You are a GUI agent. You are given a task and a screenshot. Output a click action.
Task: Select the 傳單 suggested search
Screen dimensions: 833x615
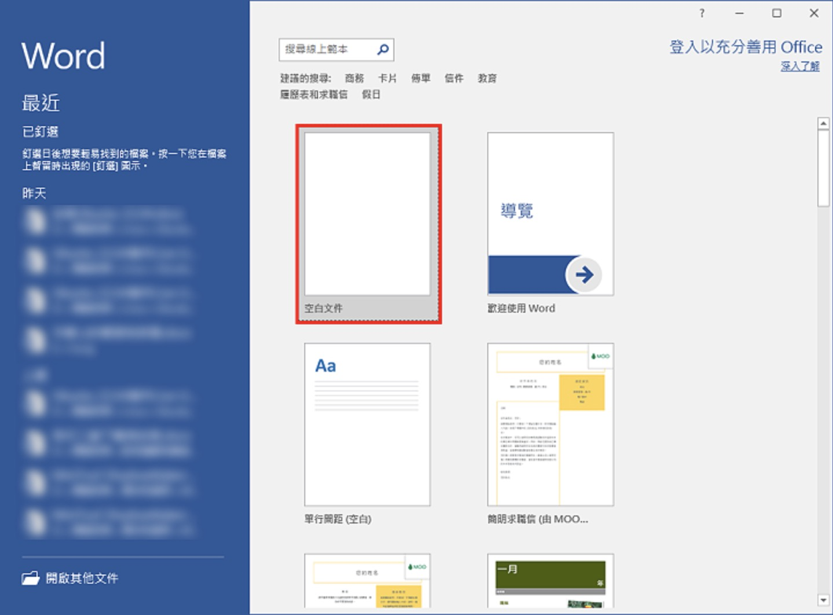421,78
